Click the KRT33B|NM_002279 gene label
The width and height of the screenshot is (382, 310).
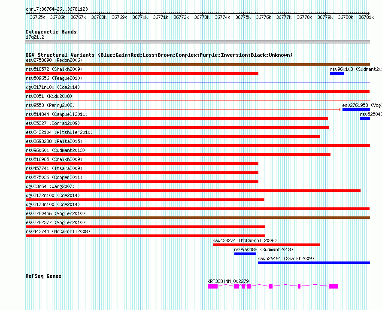click(228, 281)
